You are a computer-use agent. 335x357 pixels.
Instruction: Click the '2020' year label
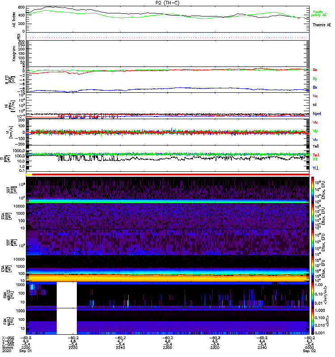point(6,351)
